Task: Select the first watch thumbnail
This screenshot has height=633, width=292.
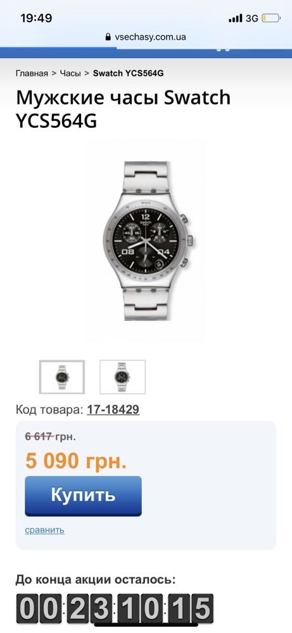Action: tap(62, 377)
